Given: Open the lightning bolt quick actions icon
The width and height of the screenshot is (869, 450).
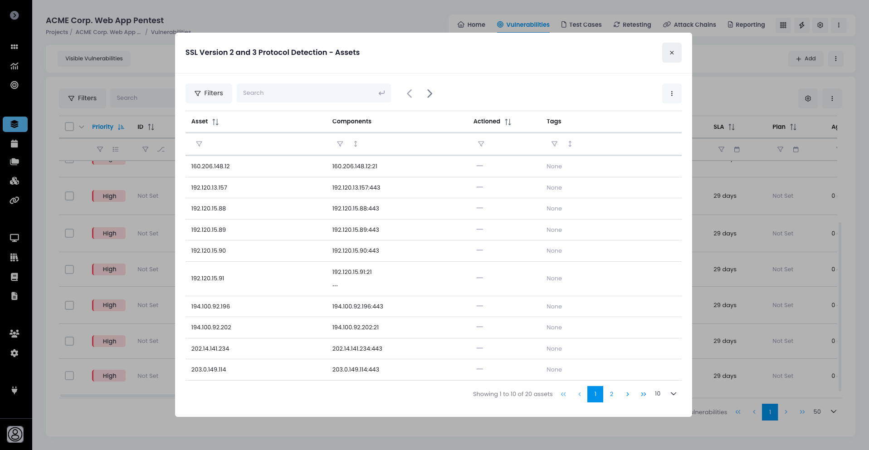Looking at the screenshot, I should tap(801, 25).
